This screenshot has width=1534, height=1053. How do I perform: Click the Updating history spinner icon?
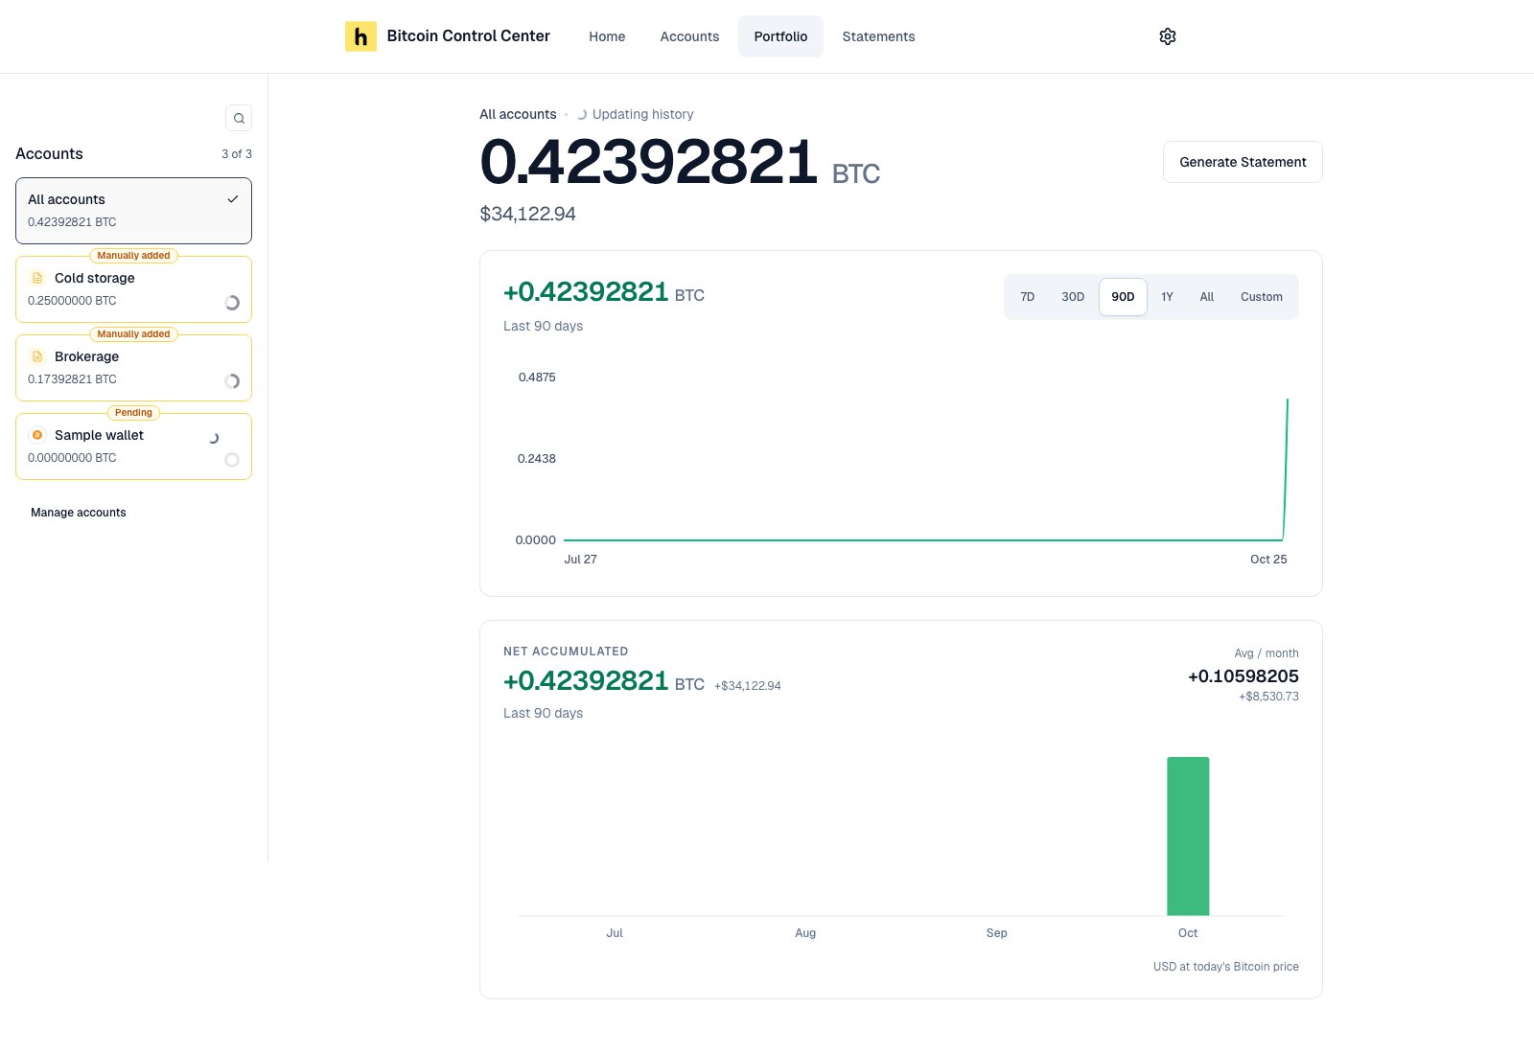(x=581, y=114)
